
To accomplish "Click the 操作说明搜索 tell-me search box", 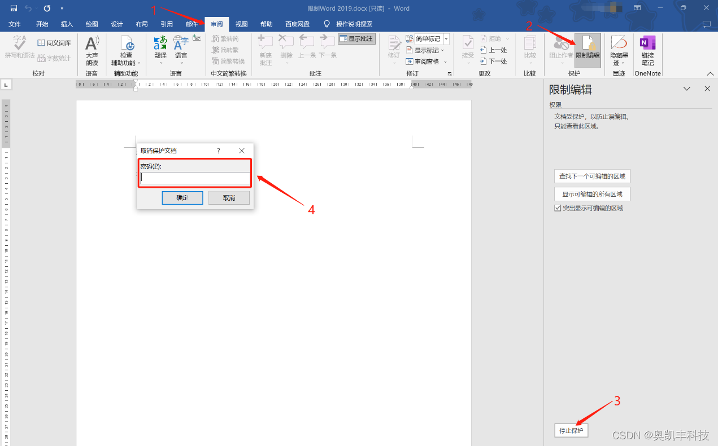I will click(349, 24).
